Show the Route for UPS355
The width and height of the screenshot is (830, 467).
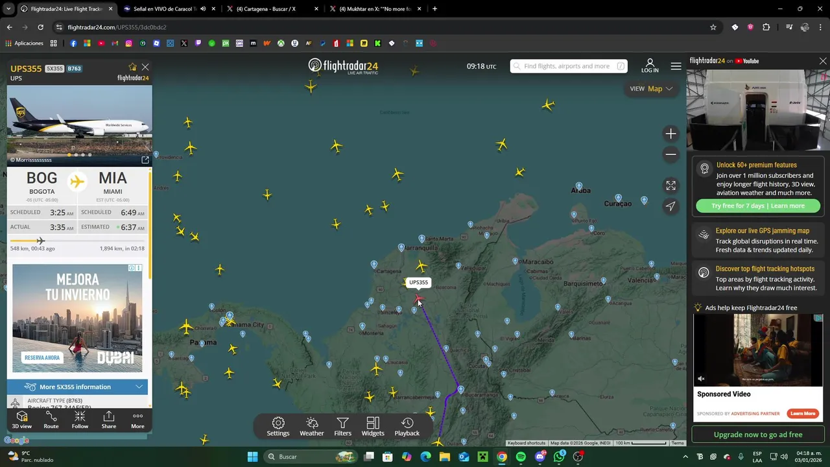click(51, 420)
